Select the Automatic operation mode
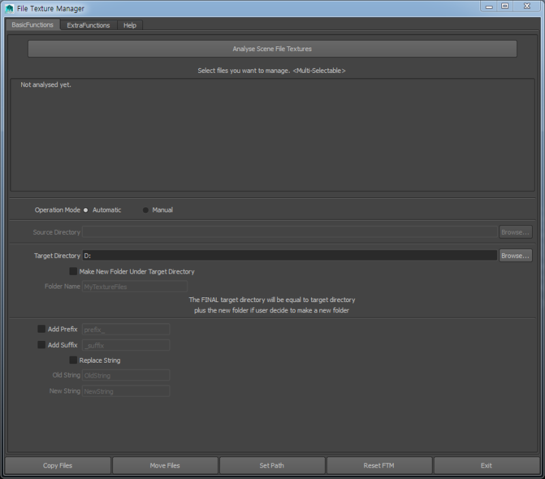This screenshot has width=545, height=479. pyautogui.click(x=86, y=210)
